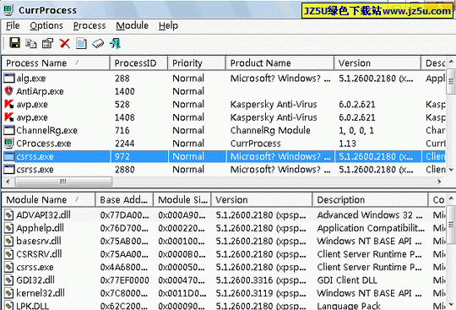456x310 pixels.
Task: Select the CProcess.exe process row
Action: pos(224,143)
